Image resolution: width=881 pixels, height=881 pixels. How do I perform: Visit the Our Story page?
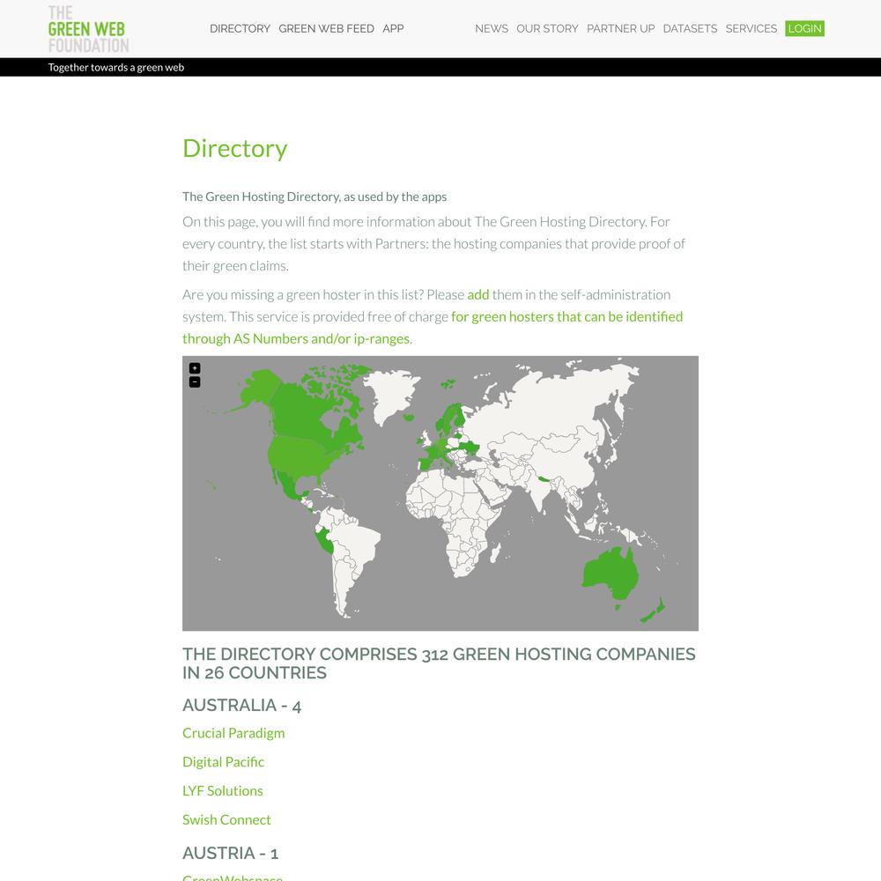[x=547, y=29]
